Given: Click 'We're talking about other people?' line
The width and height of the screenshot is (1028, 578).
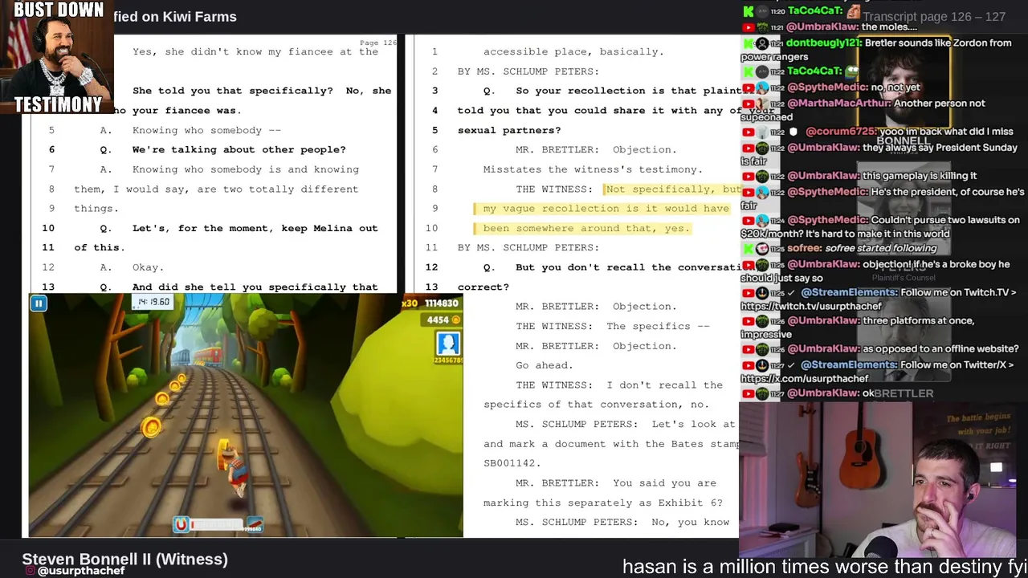Looking at the screenshot, I should pyautogui.click(x=239, y=149).
